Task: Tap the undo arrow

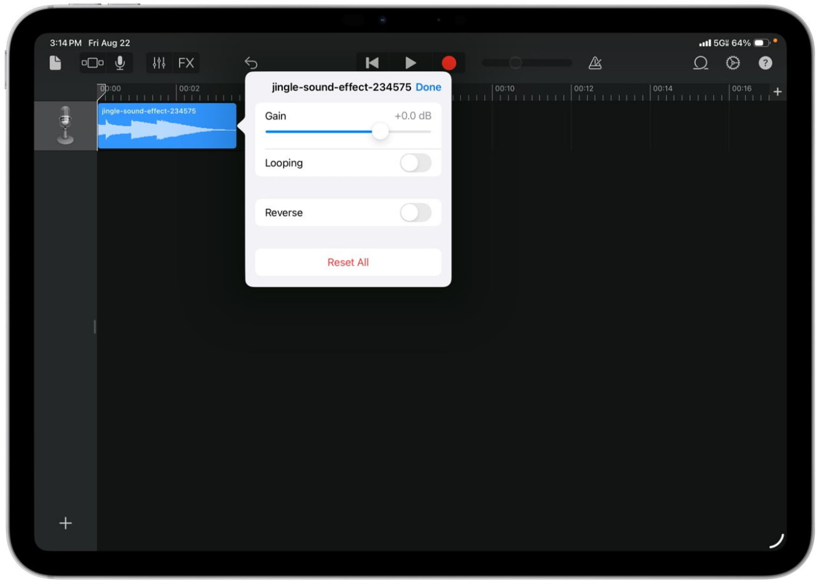Action: coord(251,63)
